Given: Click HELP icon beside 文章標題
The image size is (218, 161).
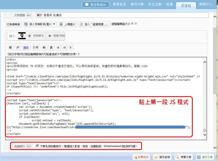Looking at the screenshot, I should [29, 15].
